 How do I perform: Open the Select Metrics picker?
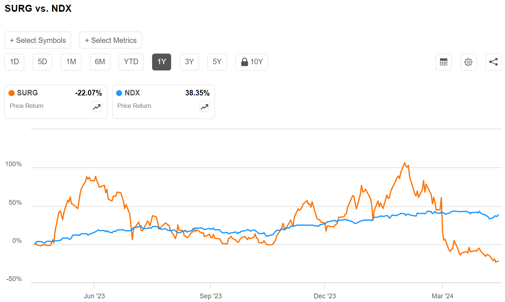click(111, 40)
